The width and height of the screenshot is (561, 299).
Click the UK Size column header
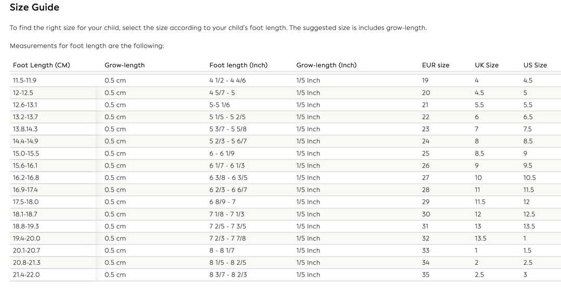coord(487,65)
